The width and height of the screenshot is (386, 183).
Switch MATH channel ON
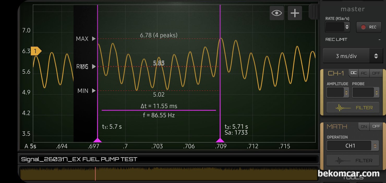(364, 126)
